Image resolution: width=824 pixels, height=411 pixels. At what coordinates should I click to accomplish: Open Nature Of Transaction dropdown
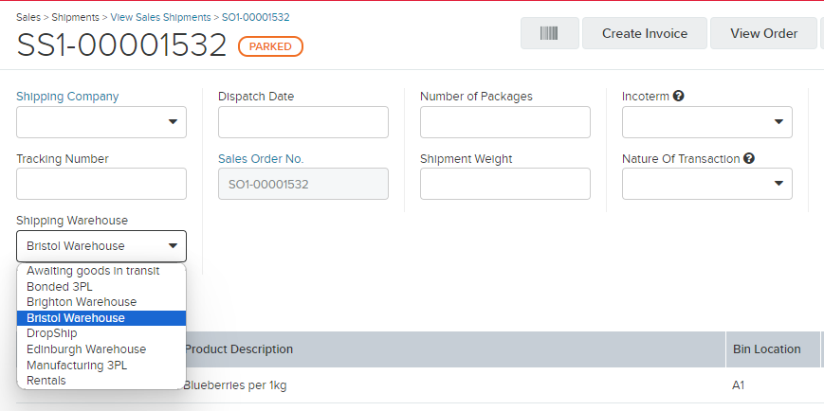tap(706, 184)
